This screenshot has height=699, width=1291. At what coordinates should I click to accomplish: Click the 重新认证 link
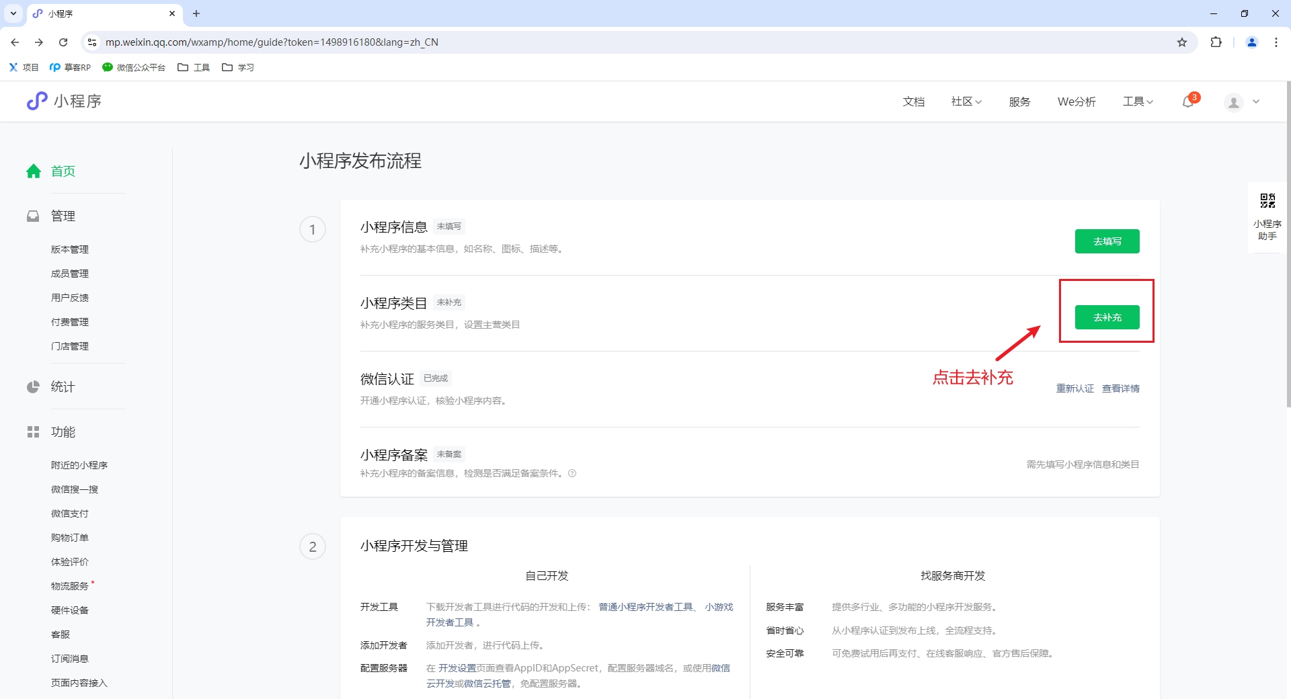(x=1074, y=388)
